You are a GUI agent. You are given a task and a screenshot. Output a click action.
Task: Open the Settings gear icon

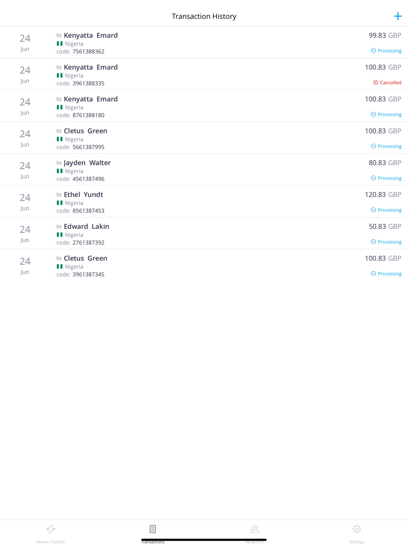pyautogui.click(x=357, y=529)
